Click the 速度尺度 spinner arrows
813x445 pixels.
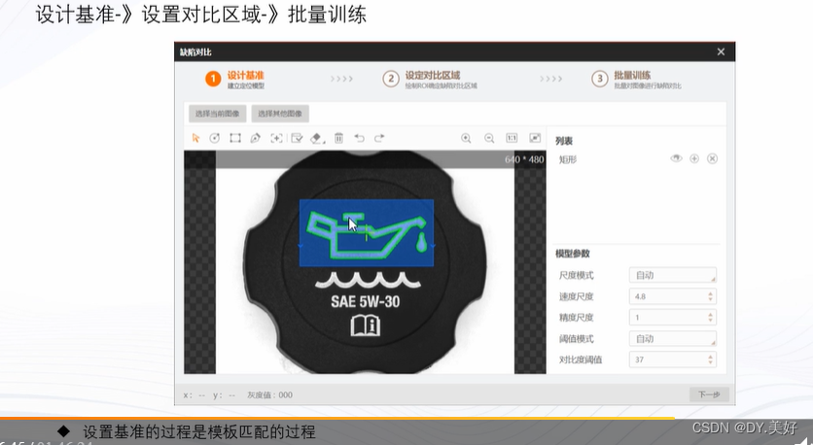pos(711,296)
